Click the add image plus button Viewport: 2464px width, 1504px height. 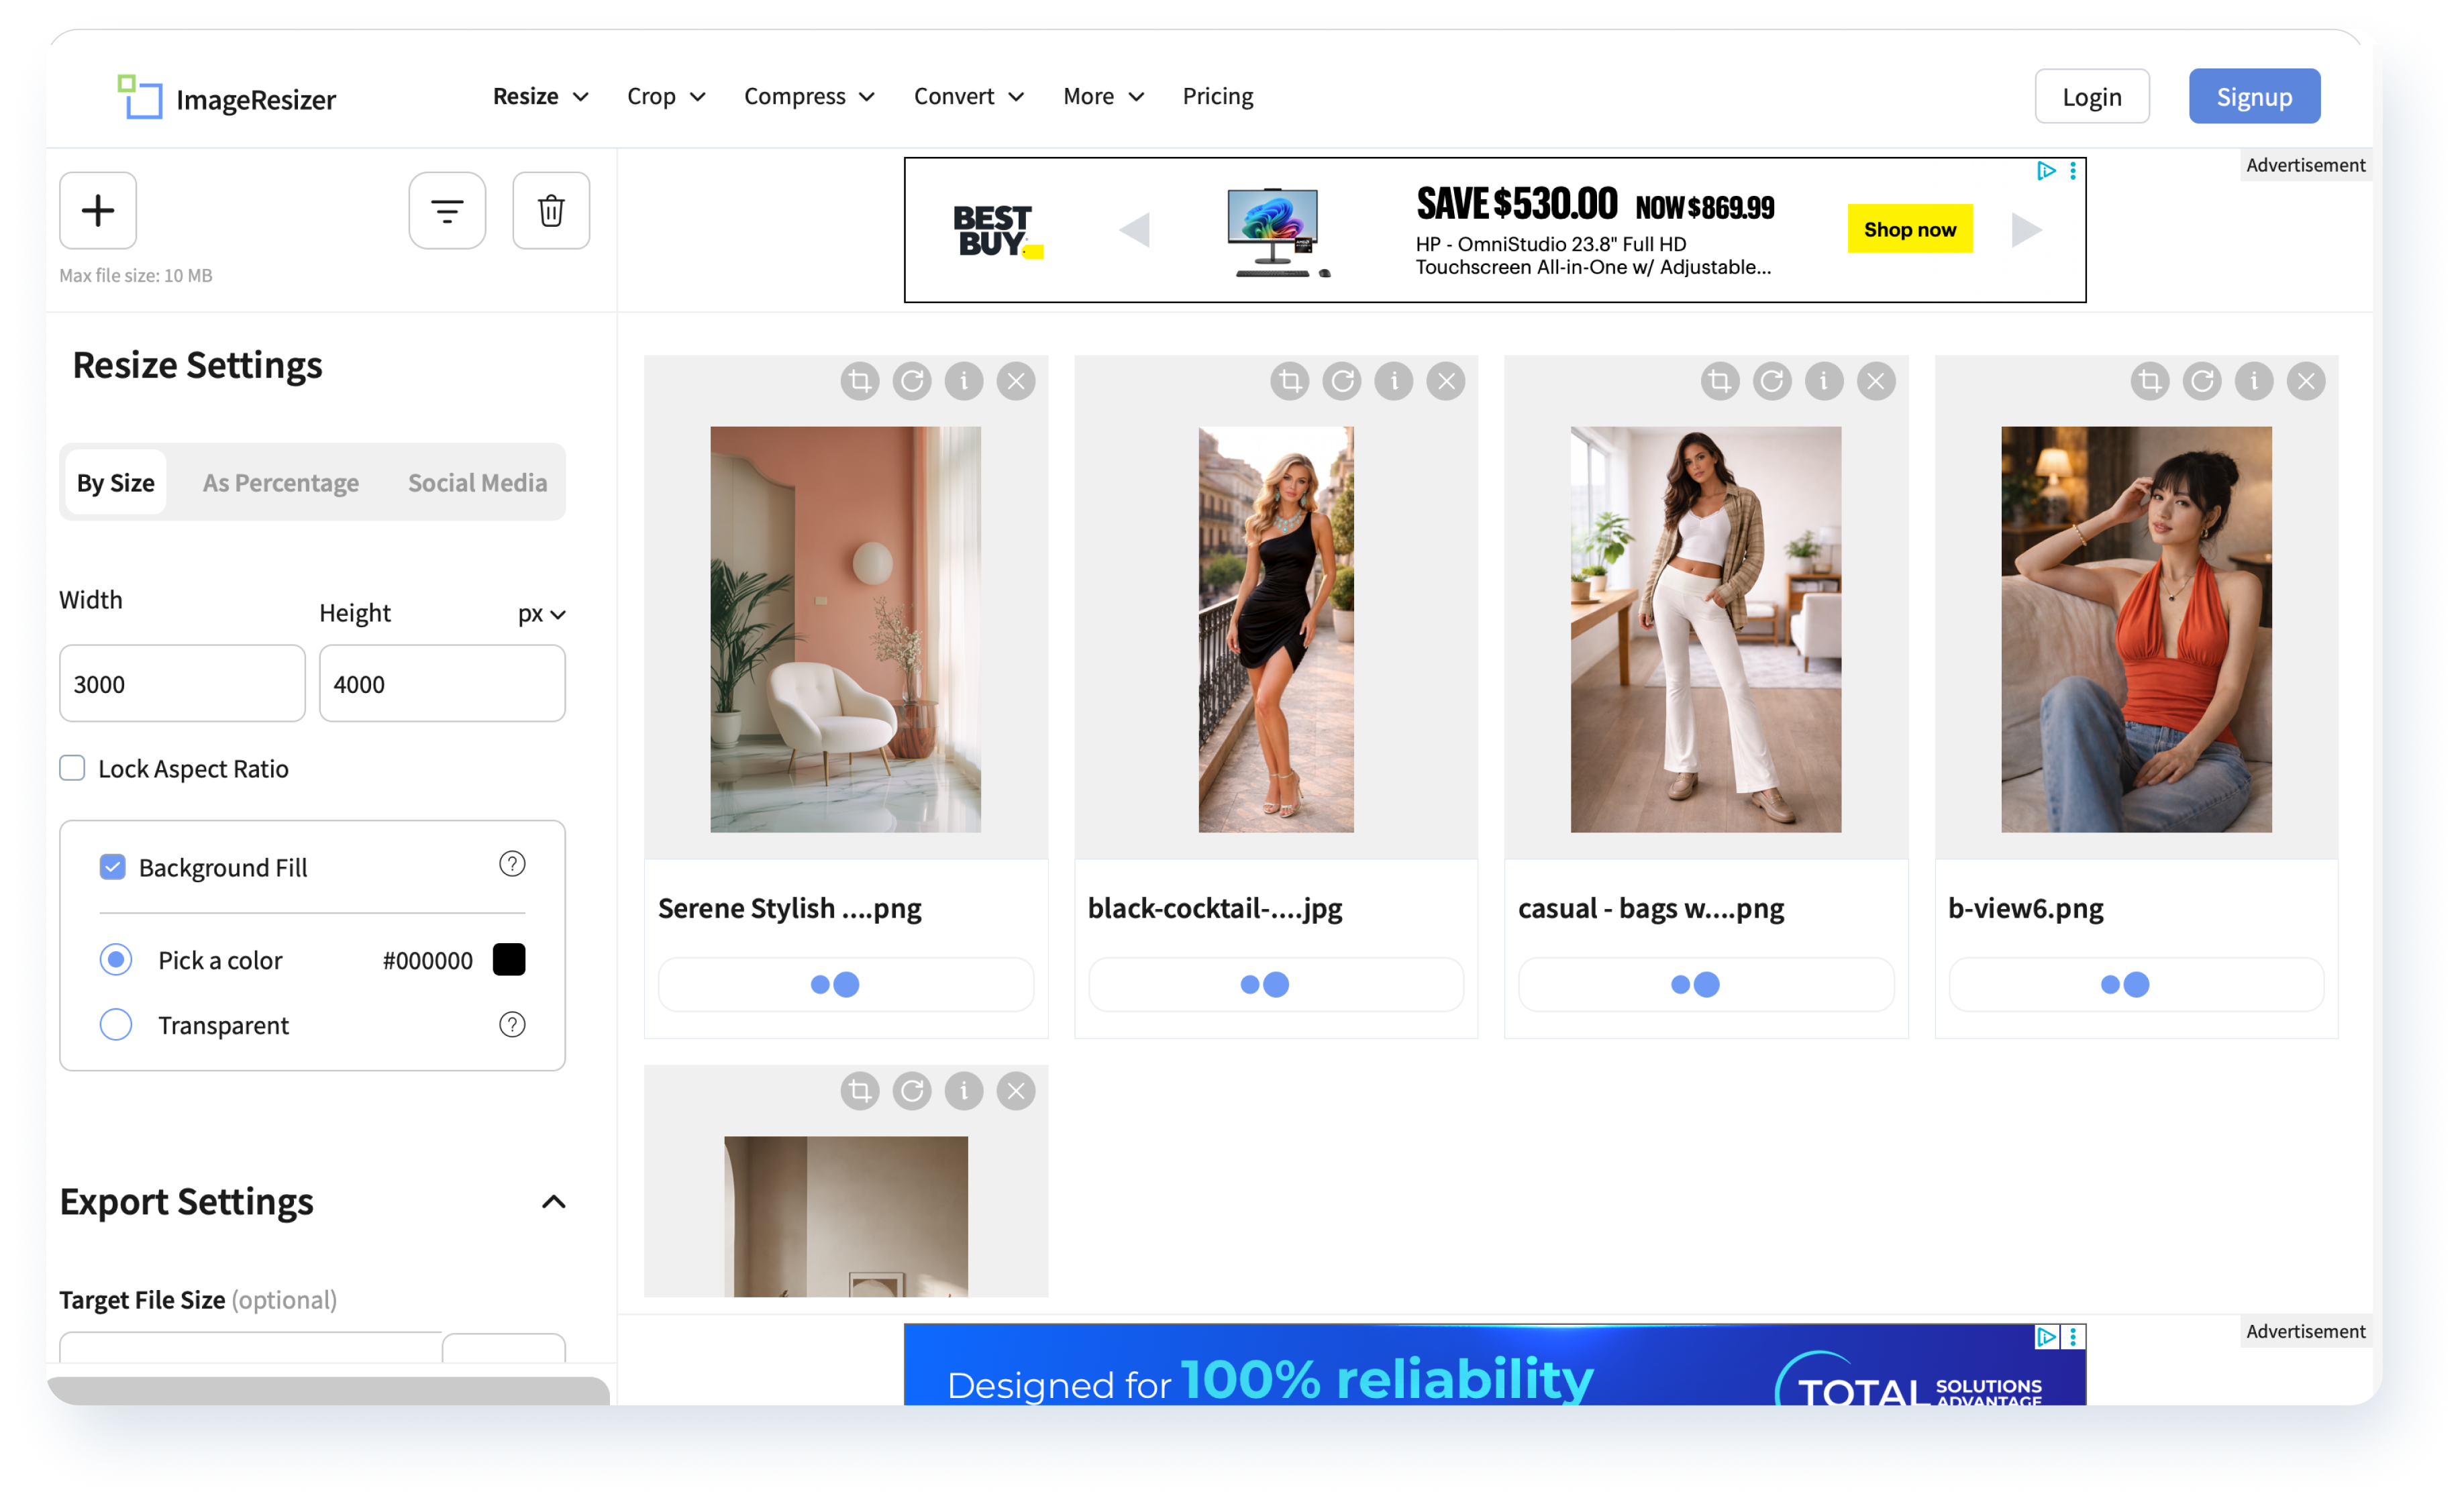[98, 210]
